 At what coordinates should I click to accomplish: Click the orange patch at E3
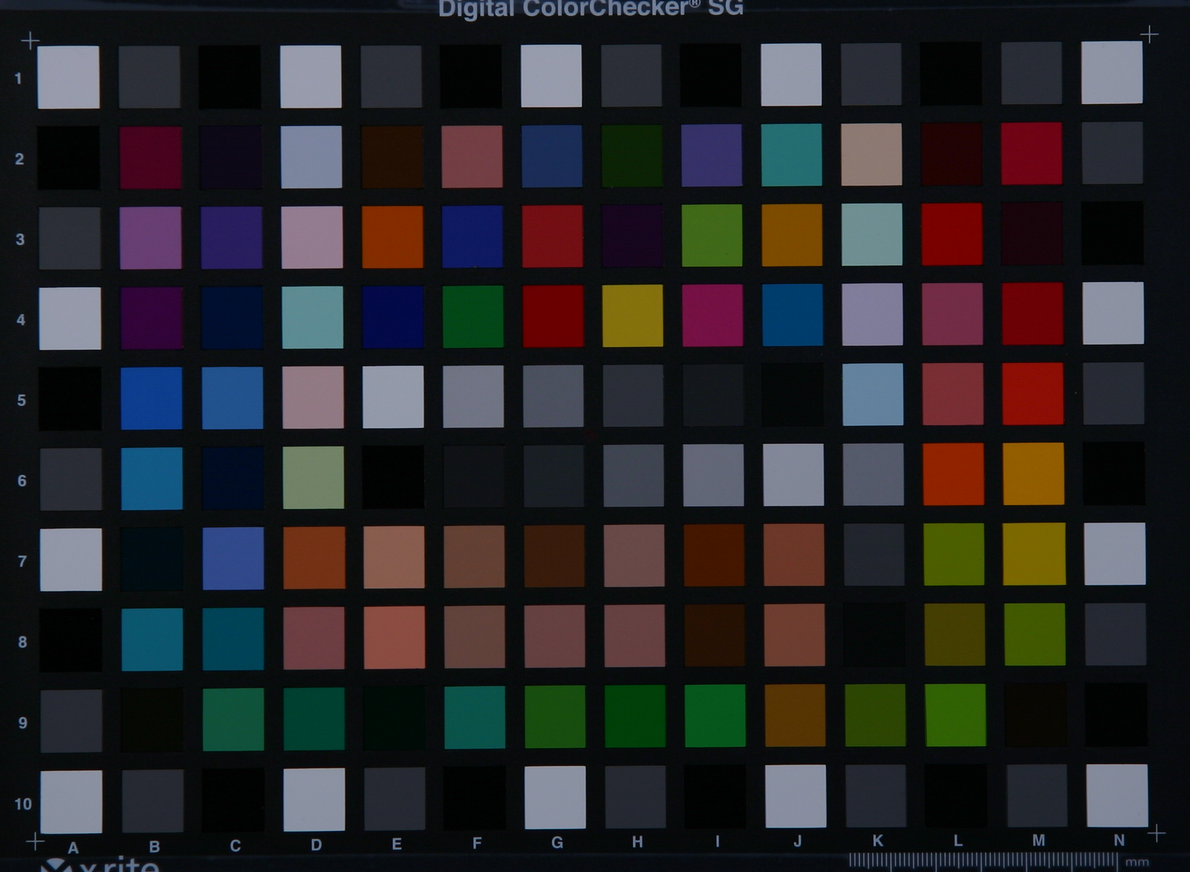pyautogui.click(x=392, y=237)
